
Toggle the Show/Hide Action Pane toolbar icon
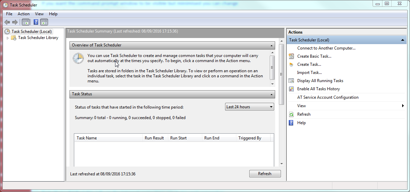point(44,22)
